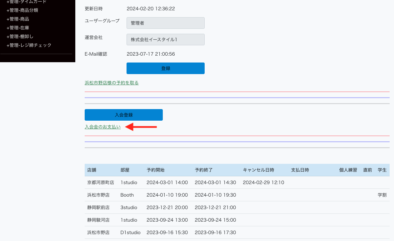Expand the 管理-タイムカード sidebar menu

pyautogui.click(x=26, y=2)
